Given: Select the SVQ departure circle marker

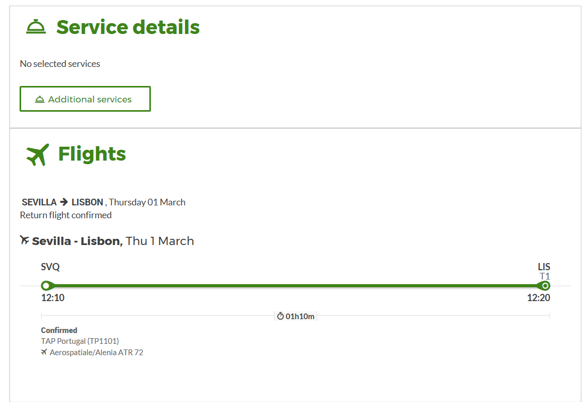Looking at the screenshot, I should coord(46,286).
